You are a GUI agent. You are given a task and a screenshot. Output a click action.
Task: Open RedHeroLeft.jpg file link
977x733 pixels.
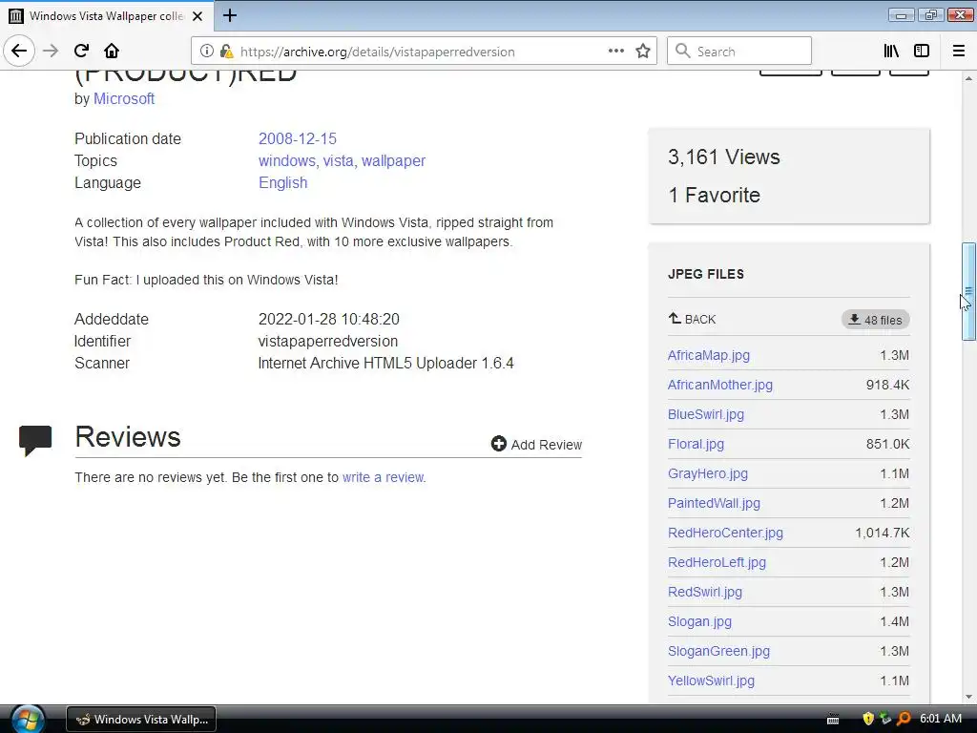717,562
